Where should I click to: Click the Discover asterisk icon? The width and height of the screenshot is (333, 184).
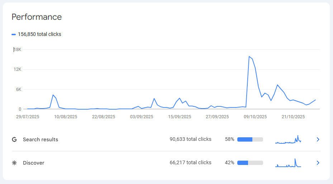14,163
